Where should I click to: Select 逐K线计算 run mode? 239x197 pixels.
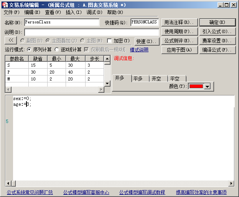pyautogui.click(x=57, y=49)
